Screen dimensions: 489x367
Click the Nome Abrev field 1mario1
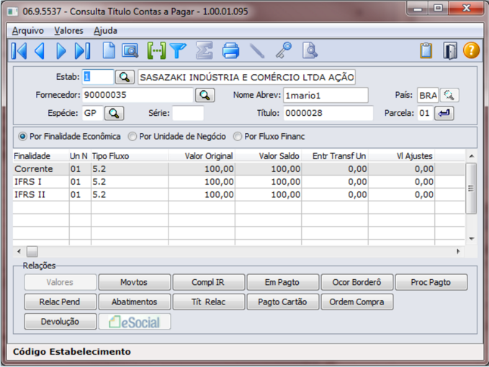[x=326, y=95]
